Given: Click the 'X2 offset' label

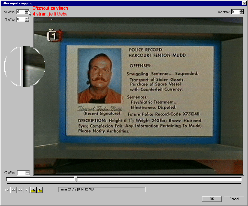Looking at the screenshot, I should pos(223,12).
